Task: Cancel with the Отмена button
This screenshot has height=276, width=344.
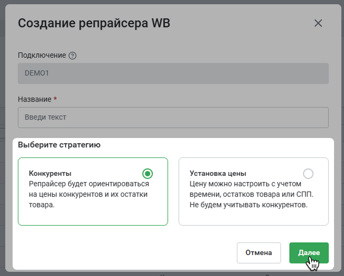Action: tap(259, 253)
